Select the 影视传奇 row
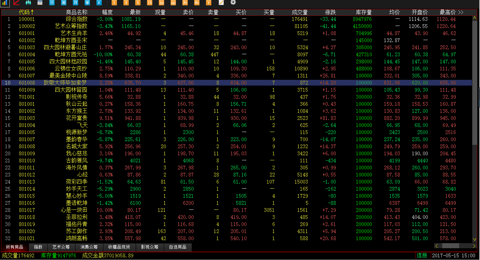This screenshot has width=480, height=260. pyautogui.click(x=236, y=97)
